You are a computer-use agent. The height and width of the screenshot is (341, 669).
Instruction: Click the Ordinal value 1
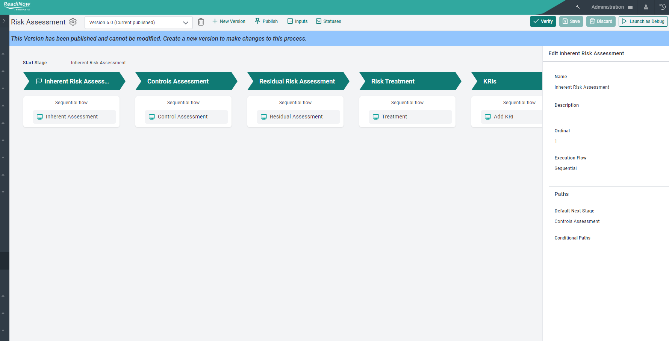[556, 141]
